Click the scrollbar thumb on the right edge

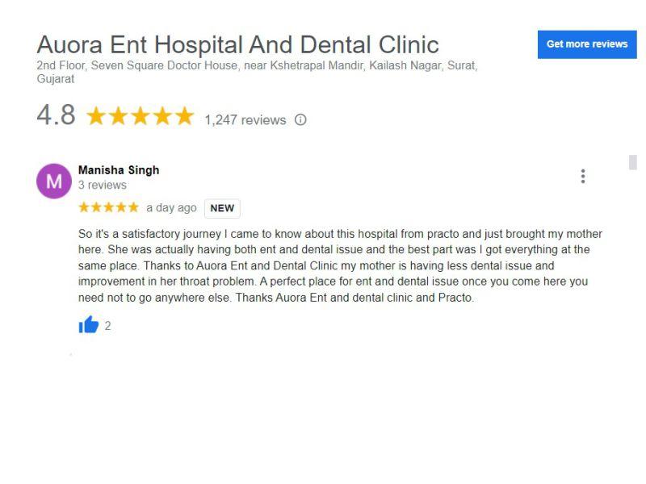(633, 162)
